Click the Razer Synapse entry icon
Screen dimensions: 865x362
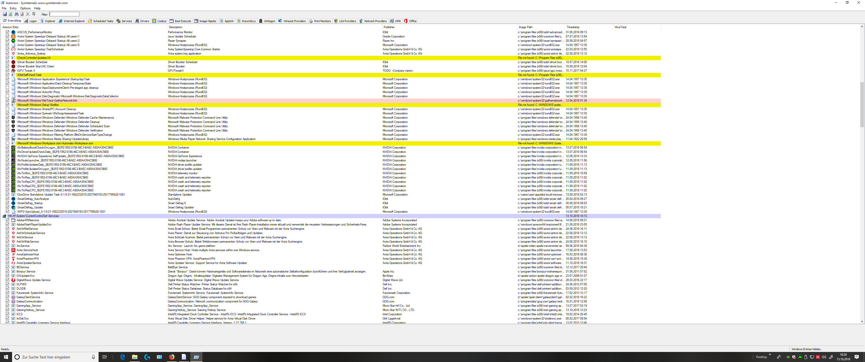[x=13, y=41]
